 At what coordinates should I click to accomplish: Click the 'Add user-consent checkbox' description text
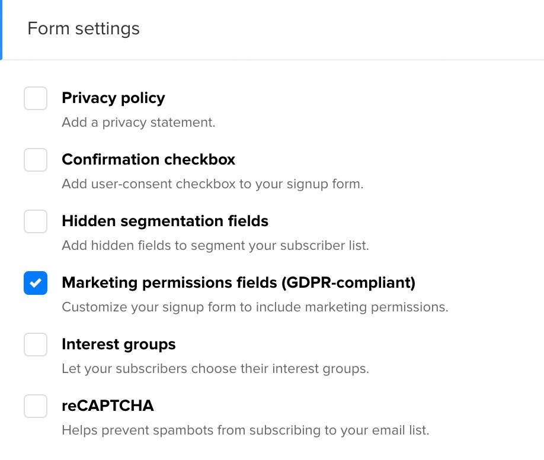[x=212, y=184]
